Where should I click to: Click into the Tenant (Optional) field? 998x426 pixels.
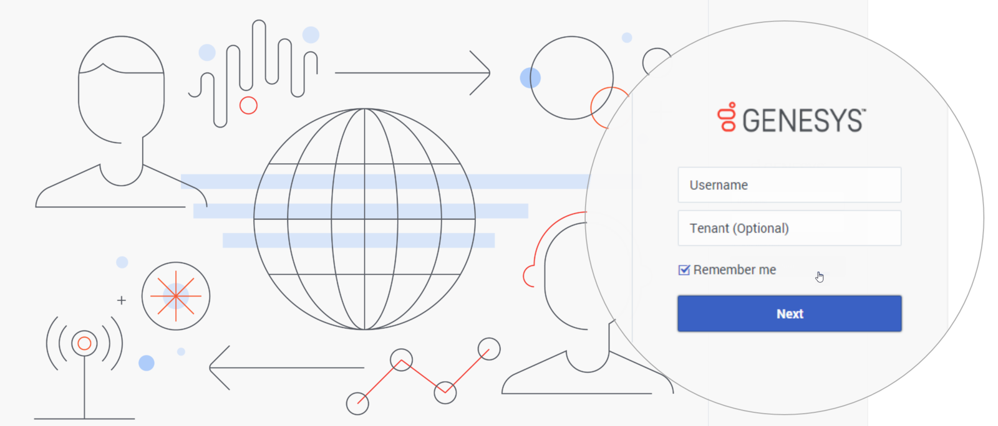click(789, 228)
